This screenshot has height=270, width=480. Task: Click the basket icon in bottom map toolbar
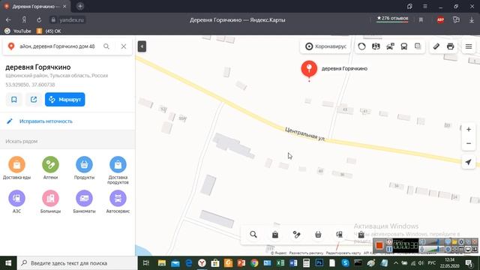318,235
